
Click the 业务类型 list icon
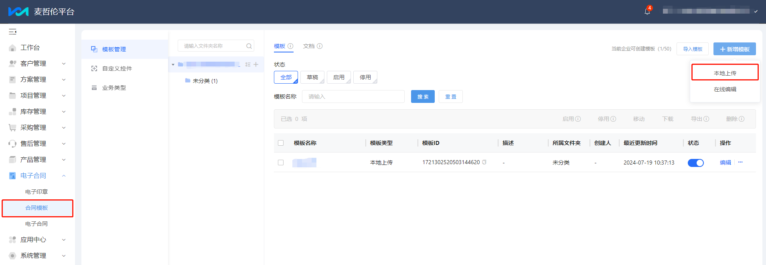(x=94, y=88)
